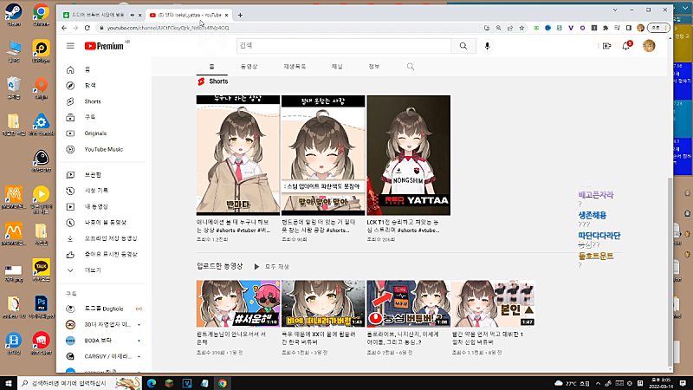Viewport: 693px width, 390px height.
Task: Open Watch later in the sidebar
Action: (104, 223)
